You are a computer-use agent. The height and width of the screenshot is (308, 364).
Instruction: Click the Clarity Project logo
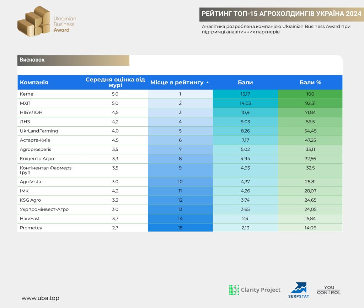(x=255, y=290)
